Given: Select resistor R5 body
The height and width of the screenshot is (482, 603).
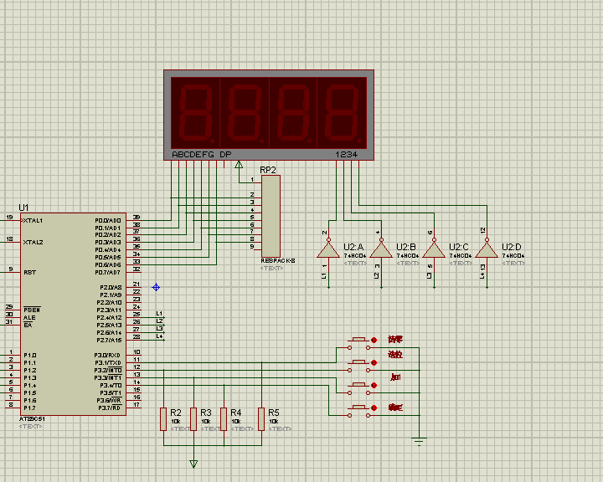Looking at the screenshot, I should pyautogui.click(x=261, y=419).
